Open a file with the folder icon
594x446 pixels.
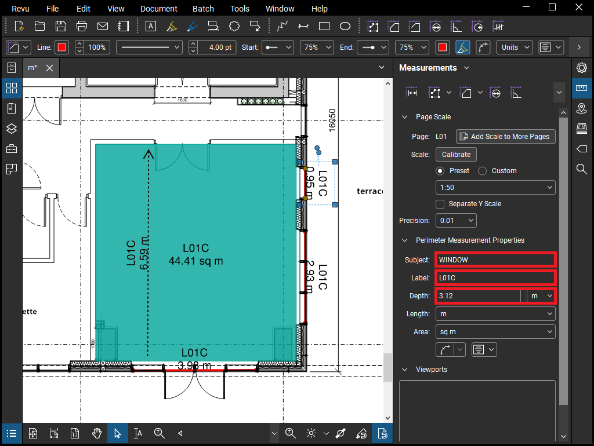pyautogui.click(x=40, y=27)
